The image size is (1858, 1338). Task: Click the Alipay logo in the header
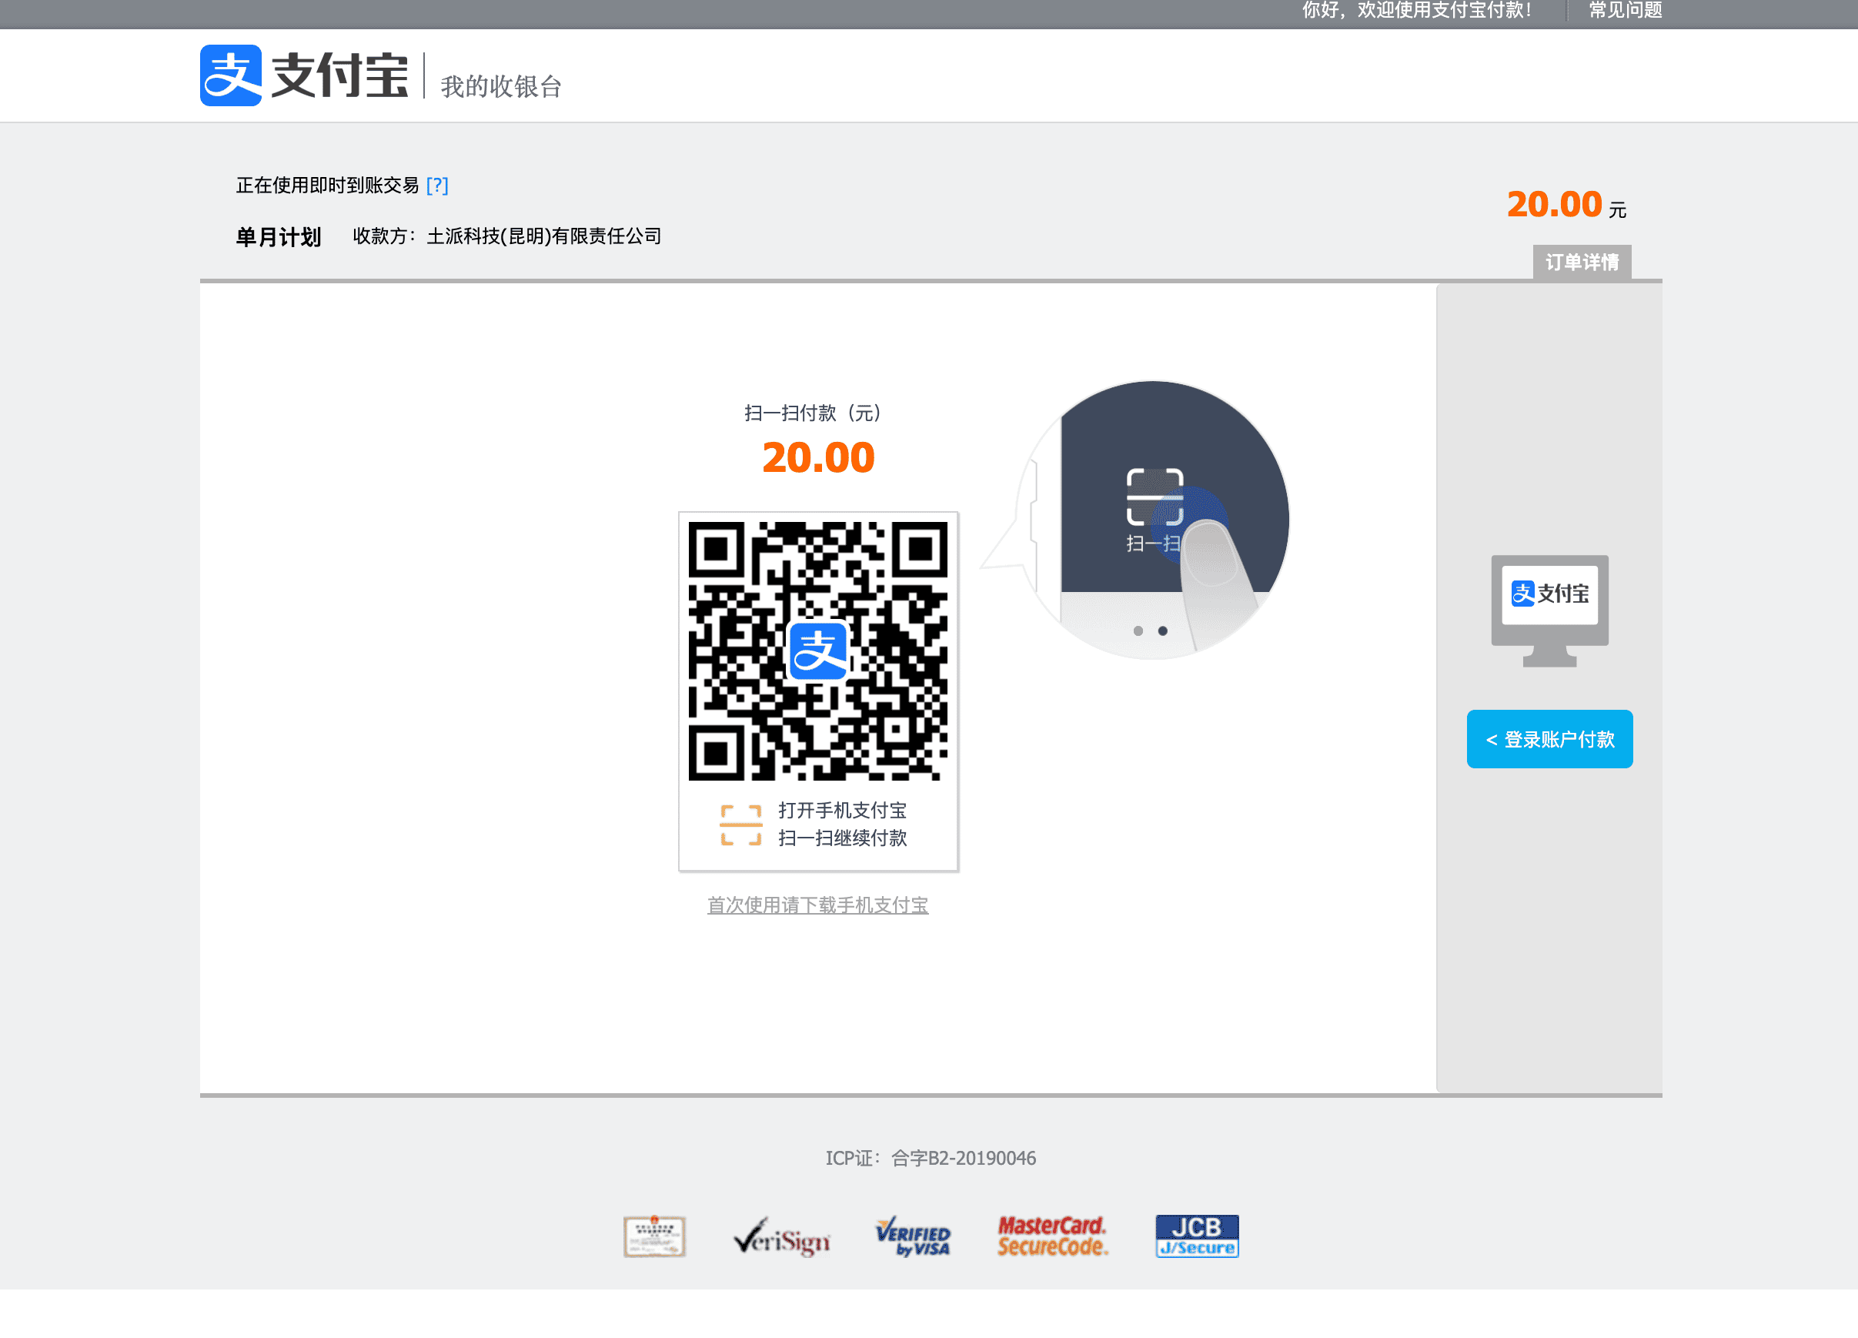coord(304,75)
